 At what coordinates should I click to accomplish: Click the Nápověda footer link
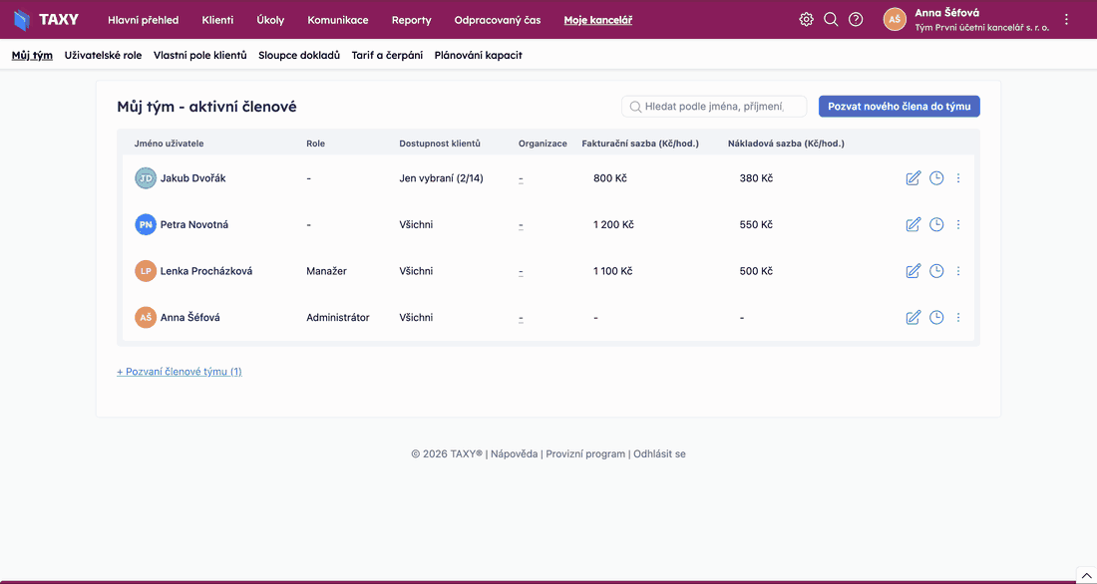[x=515, y=453]
